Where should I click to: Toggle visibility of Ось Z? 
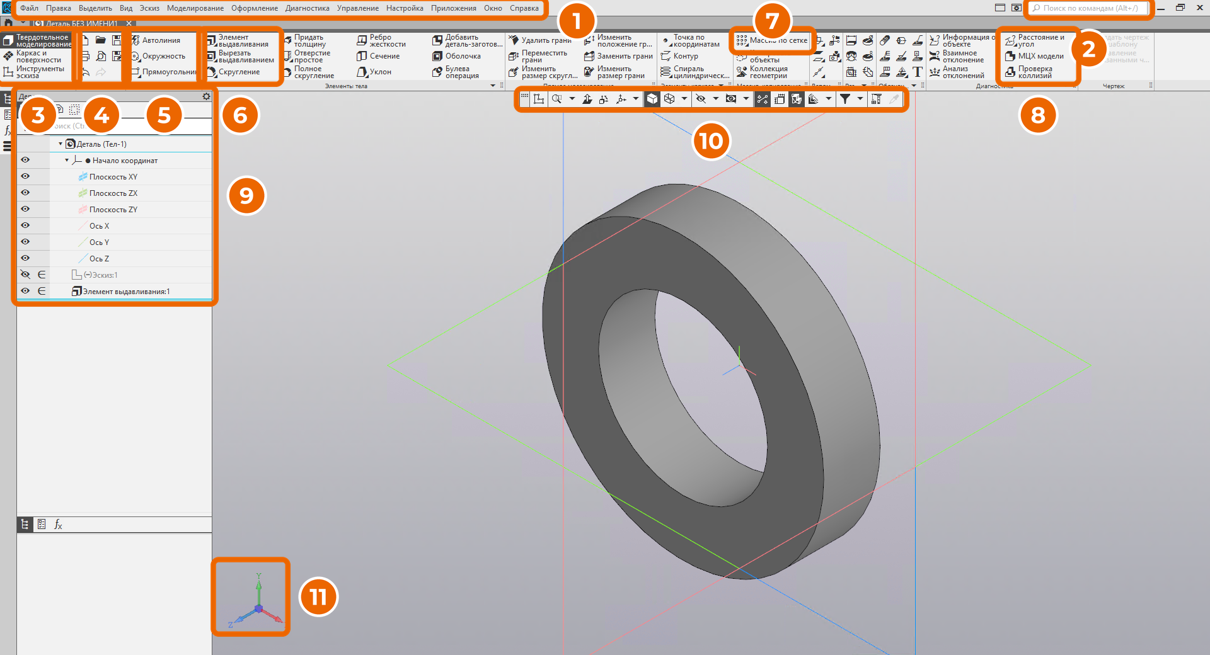coord(25,258)
